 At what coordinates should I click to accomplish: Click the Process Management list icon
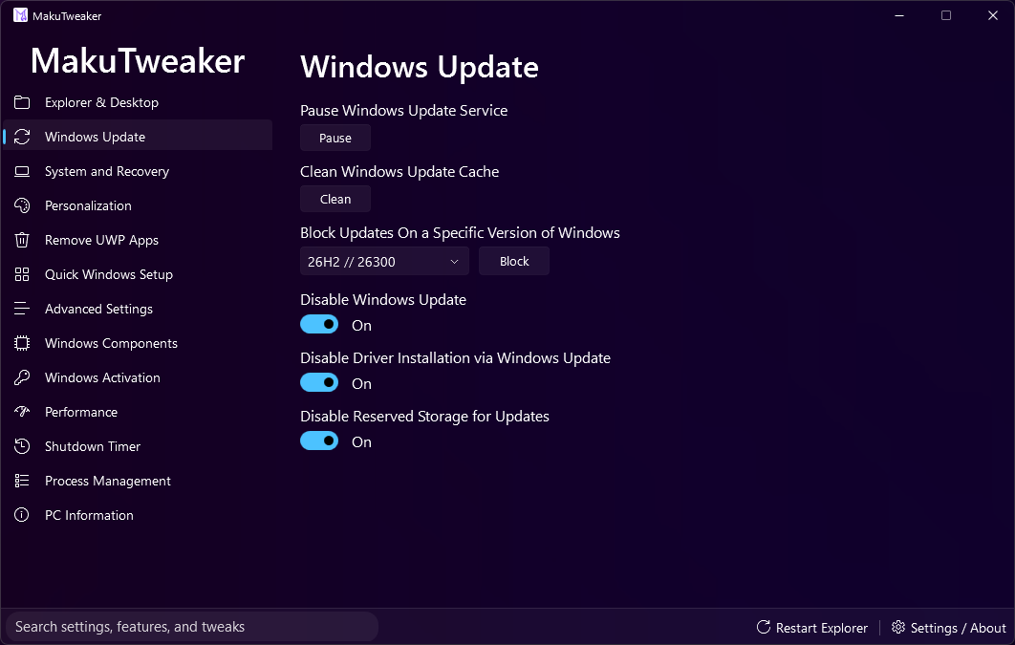22,481
